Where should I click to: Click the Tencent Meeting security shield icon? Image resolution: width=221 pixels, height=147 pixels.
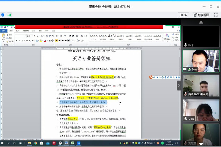3,15
